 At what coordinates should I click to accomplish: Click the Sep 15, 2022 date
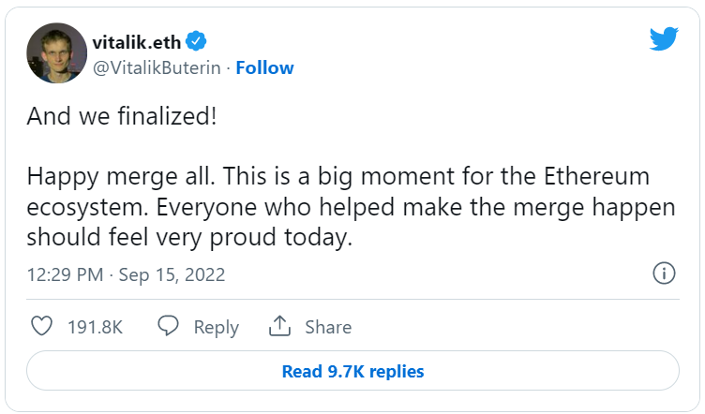coord(172,275)
